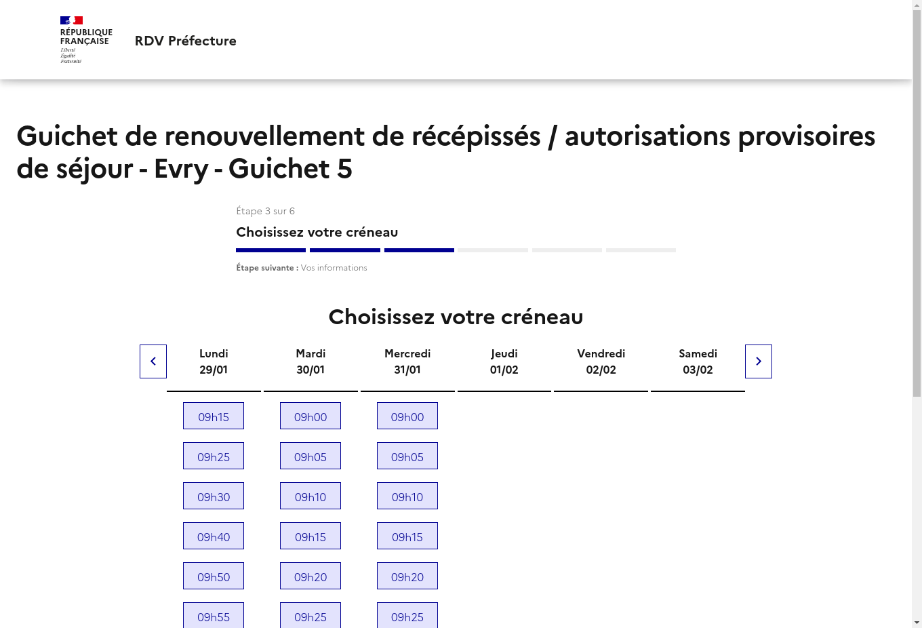Choose the Mardi 30/01 09h15 slot
The image size is (922, 628).
(310, 536)
